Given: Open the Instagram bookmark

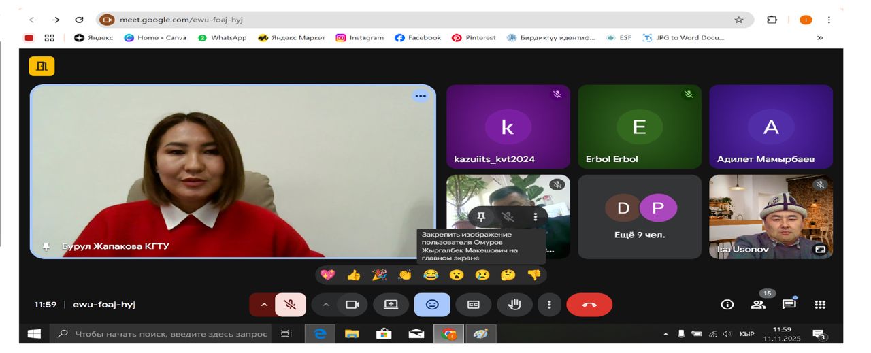Looking at the screenshot, I should click(360, 38).
